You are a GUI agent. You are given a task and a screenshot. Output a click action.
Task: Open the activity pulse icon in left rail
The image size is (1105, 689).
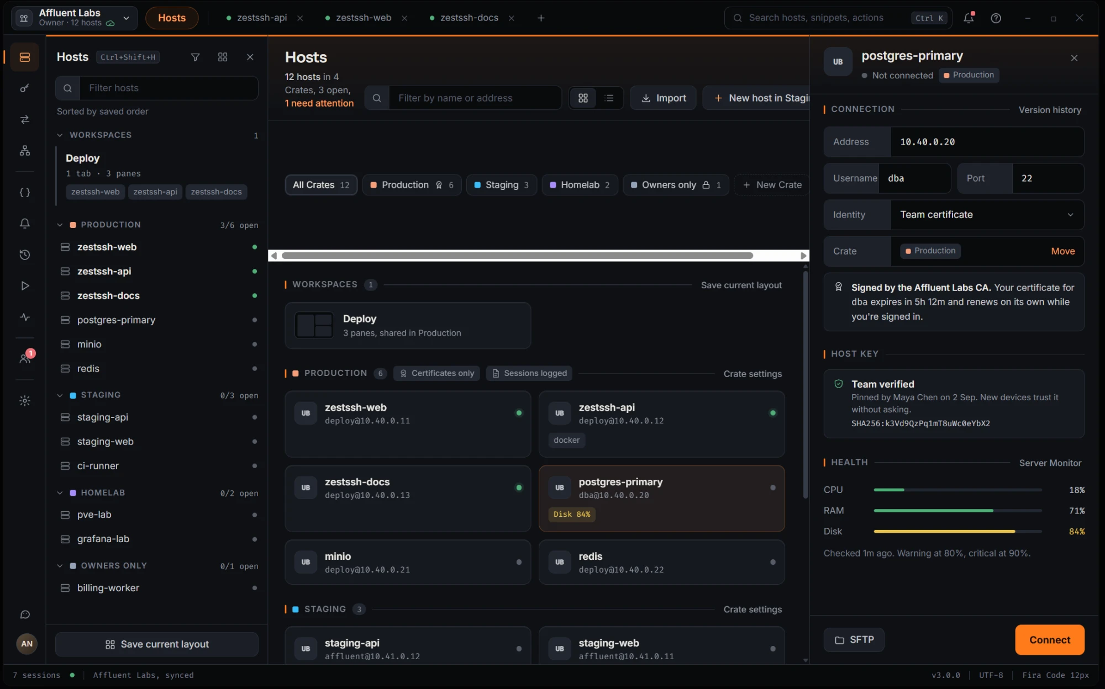(x=24, y=317)
